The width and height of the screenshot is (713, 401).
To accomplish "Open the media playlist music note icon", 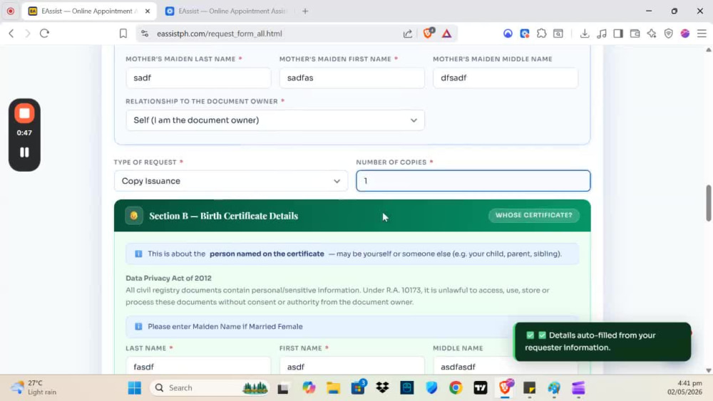I will click(602, 33).
